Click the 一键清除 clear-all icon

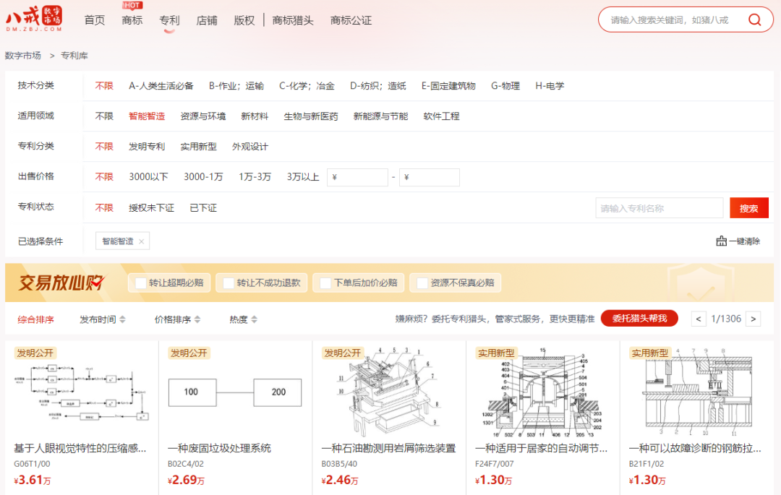(x=721, y=241)
